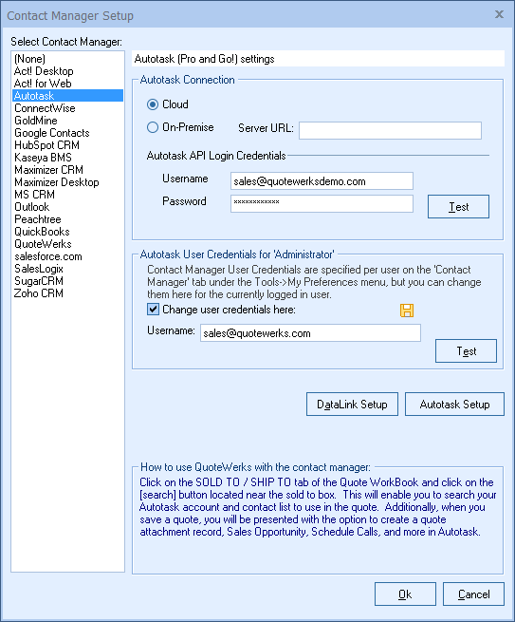The width and height of the screenshot is (515, 622).
Task: Confirm with the Ok button
Action: tap(405, 594)
